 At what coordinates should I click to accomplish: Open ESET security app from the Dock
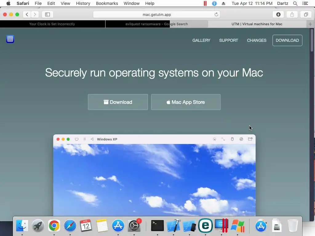[205, 226]
